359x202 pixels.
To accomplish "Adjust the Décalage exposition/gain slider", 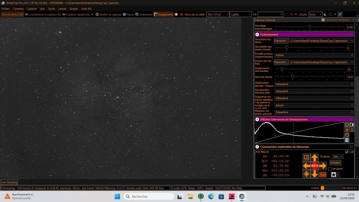I will pos(310,27).
